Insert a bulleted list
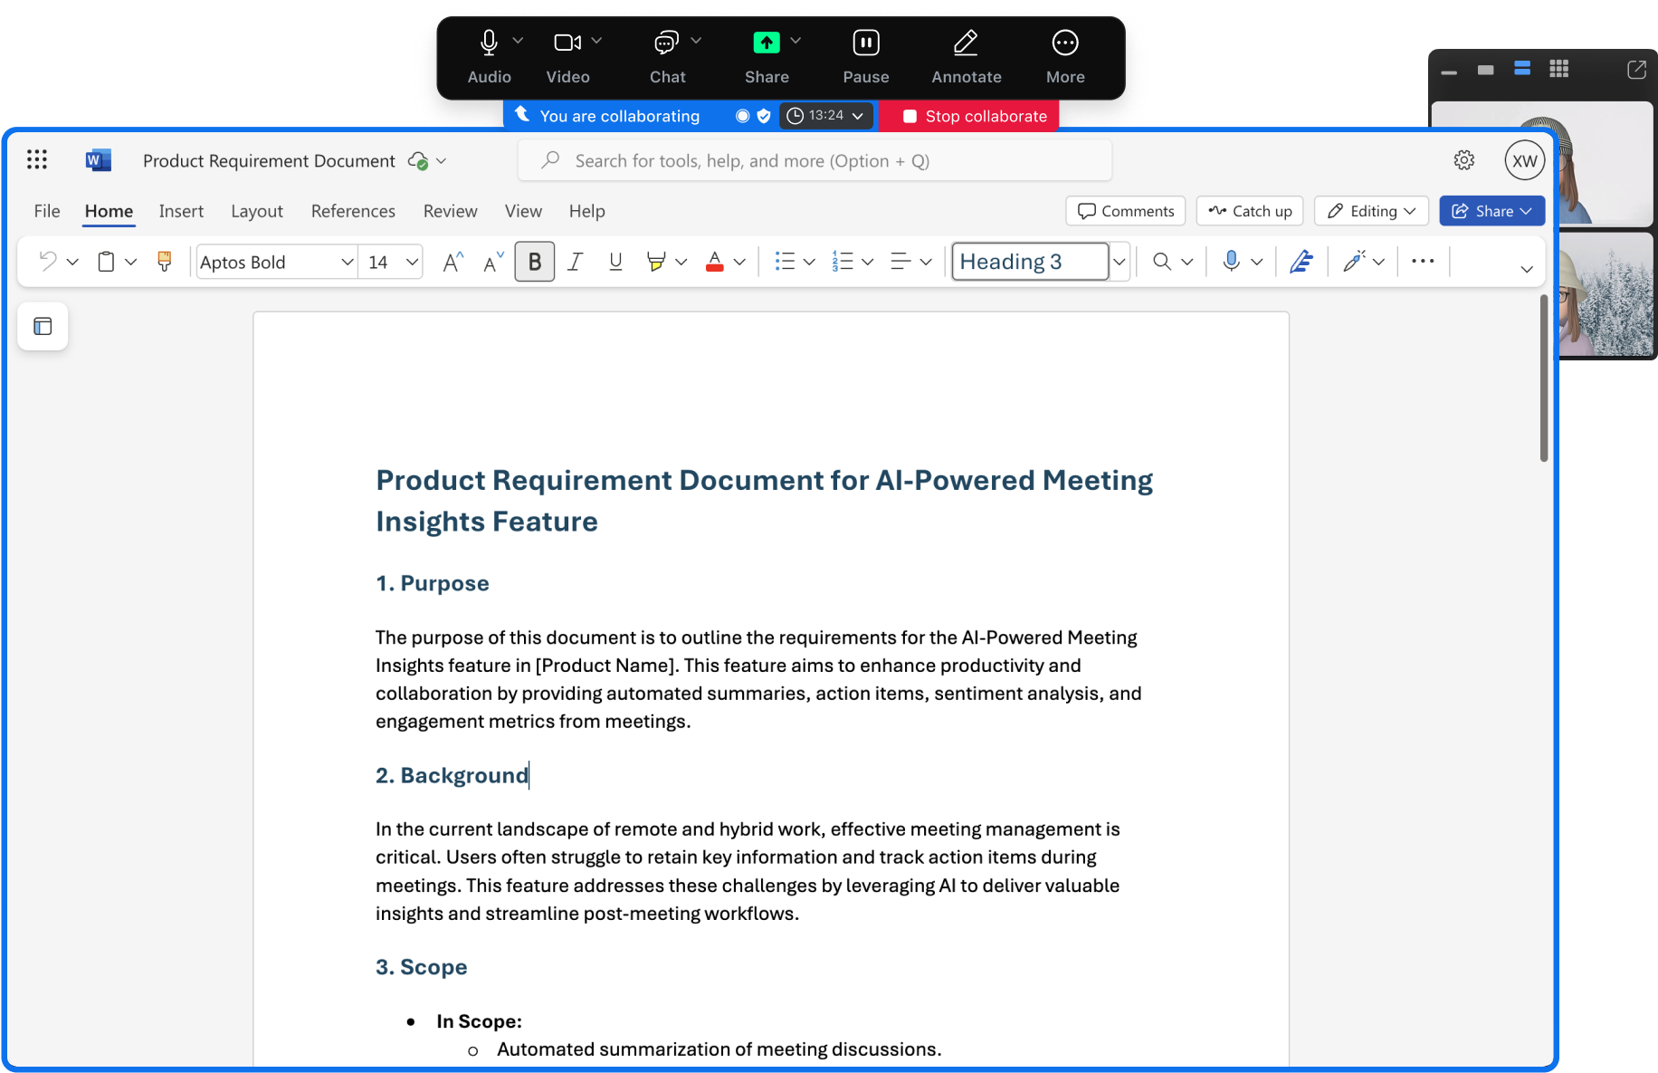The width and height of the screenshot is (1658, 1073). pos(785,262)
